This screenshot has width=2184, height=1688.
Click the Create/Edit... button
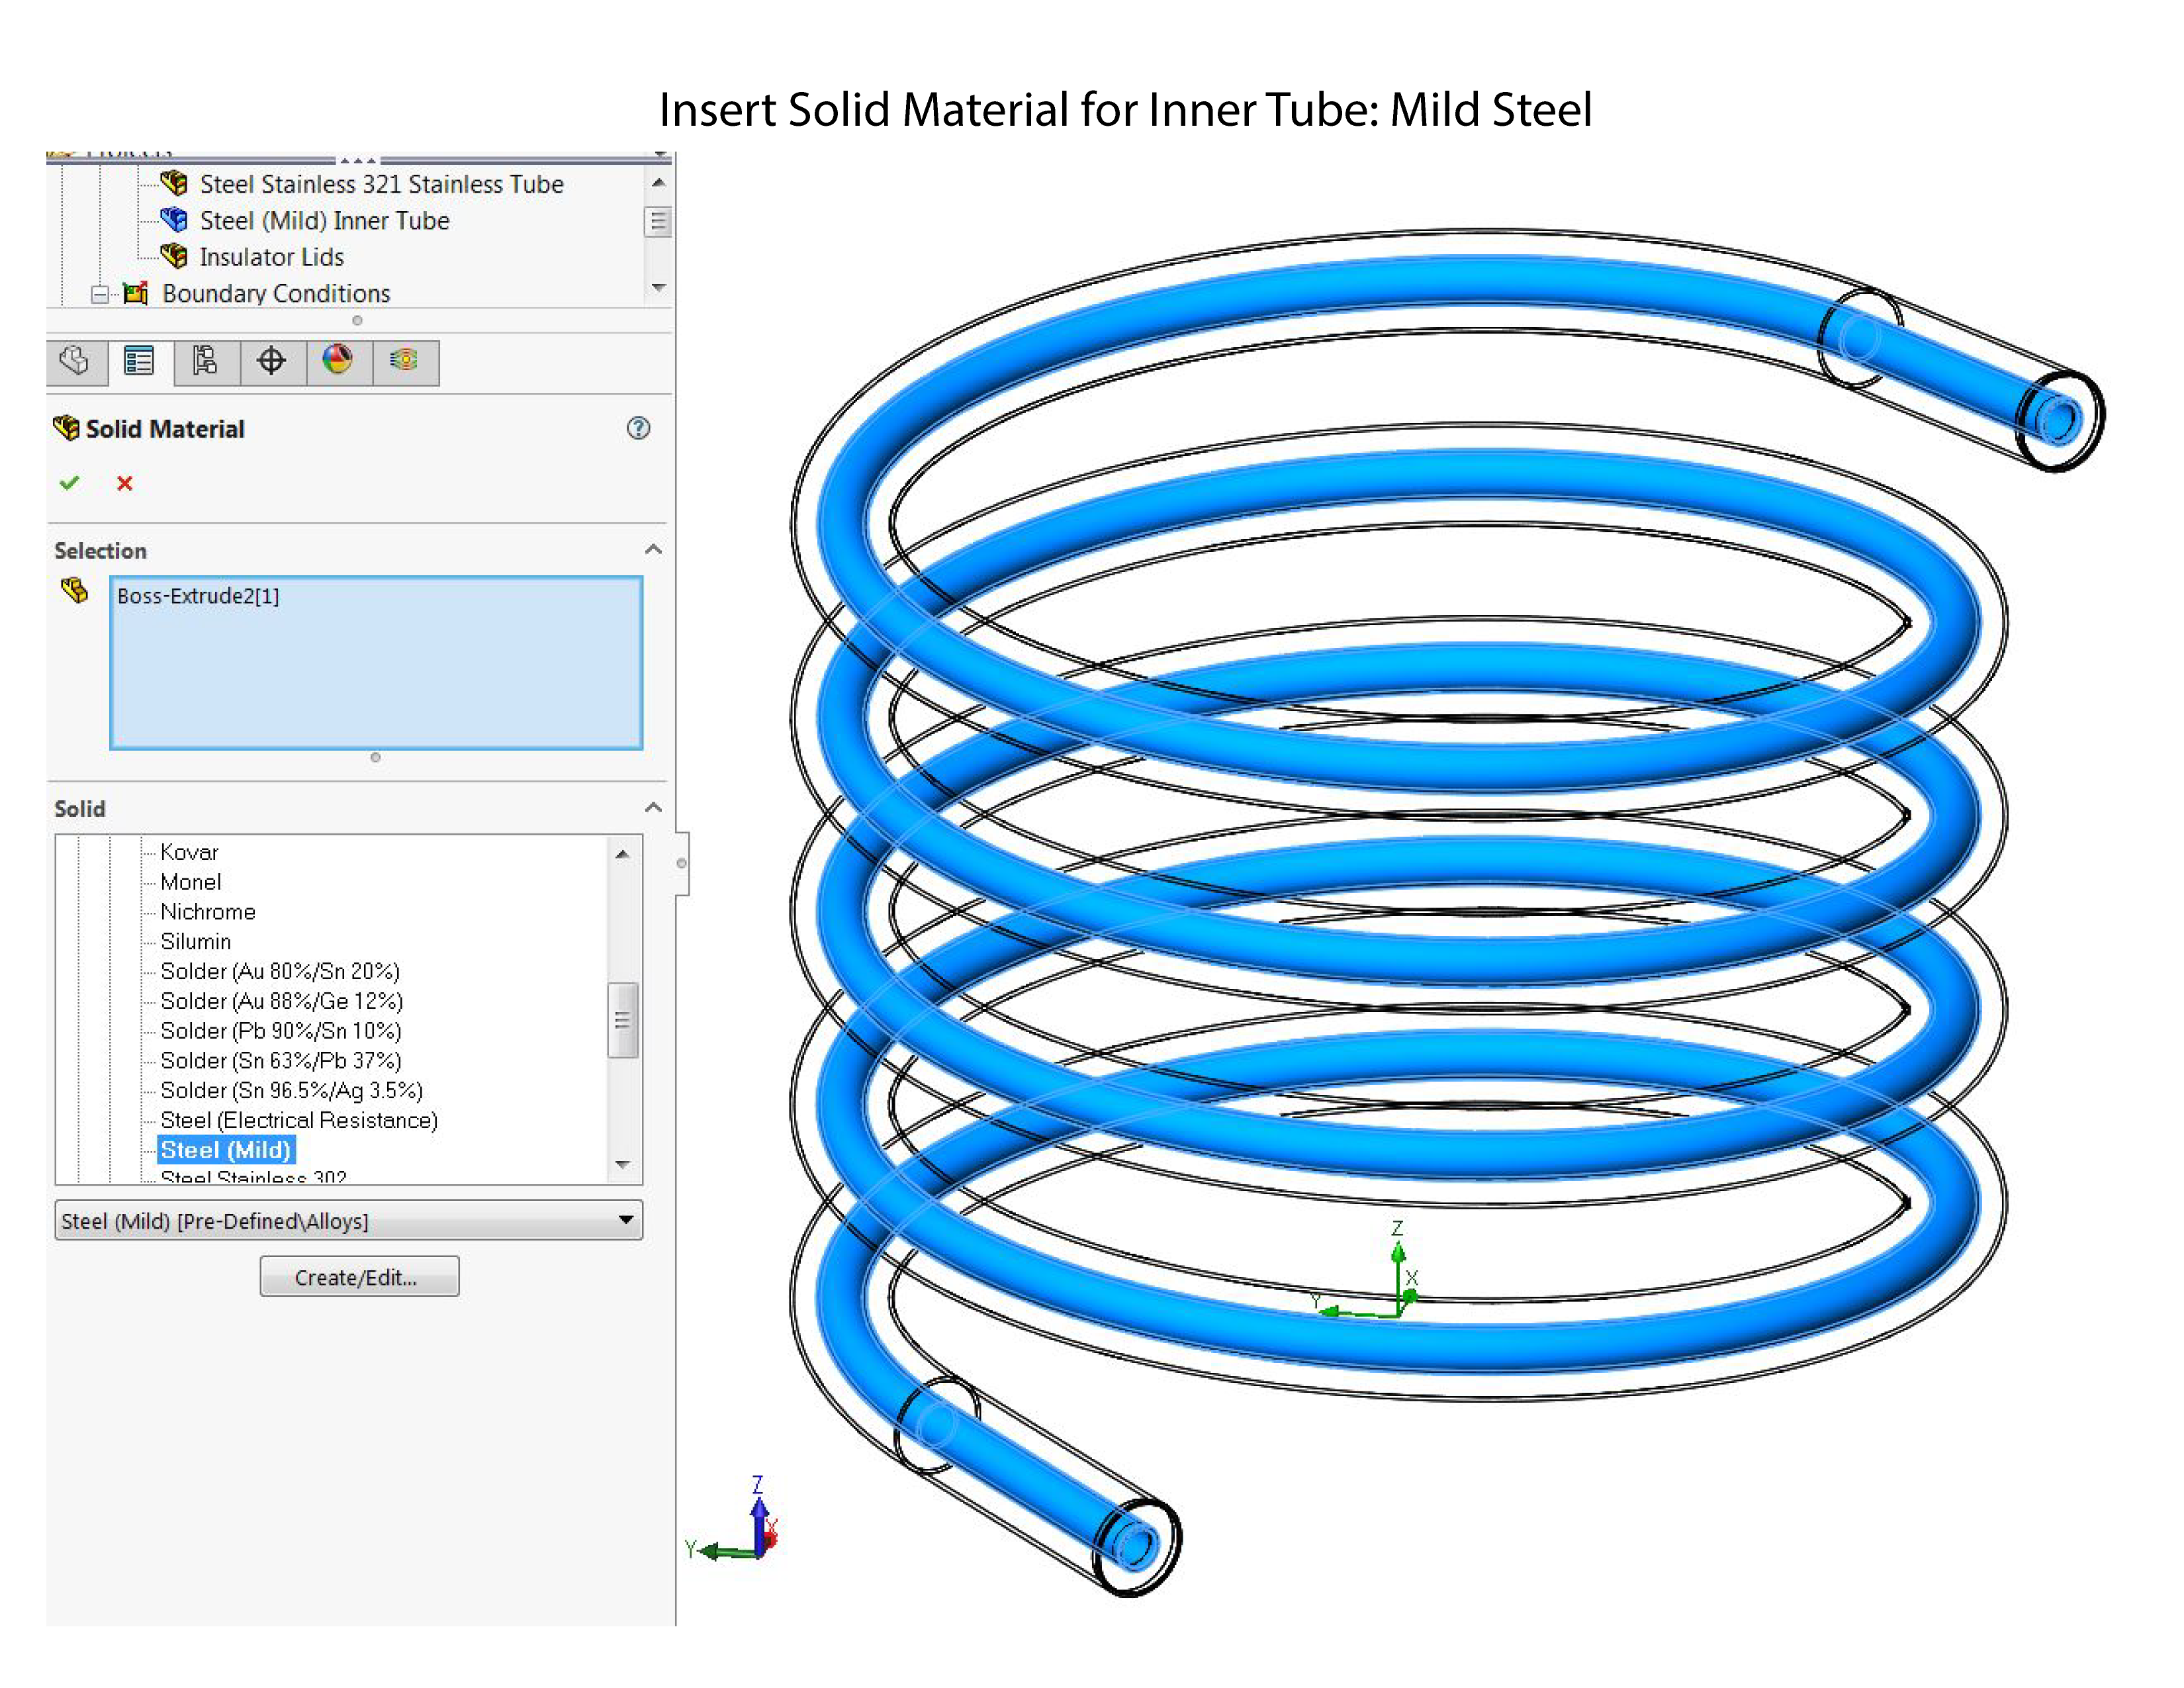click(x=359, y=1277)
